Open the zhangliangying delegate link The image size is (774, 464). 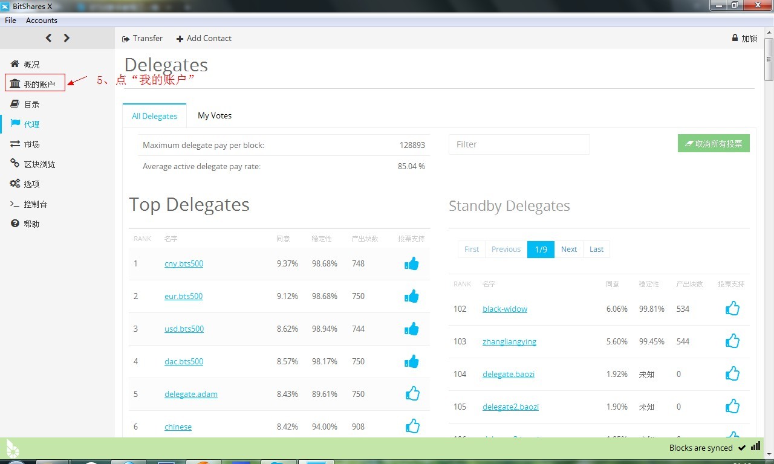509,341
